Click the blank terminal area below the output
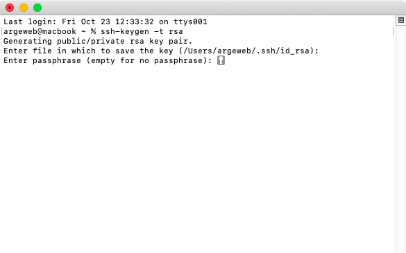Screen dimensions: 406x253 coord(198,158)
